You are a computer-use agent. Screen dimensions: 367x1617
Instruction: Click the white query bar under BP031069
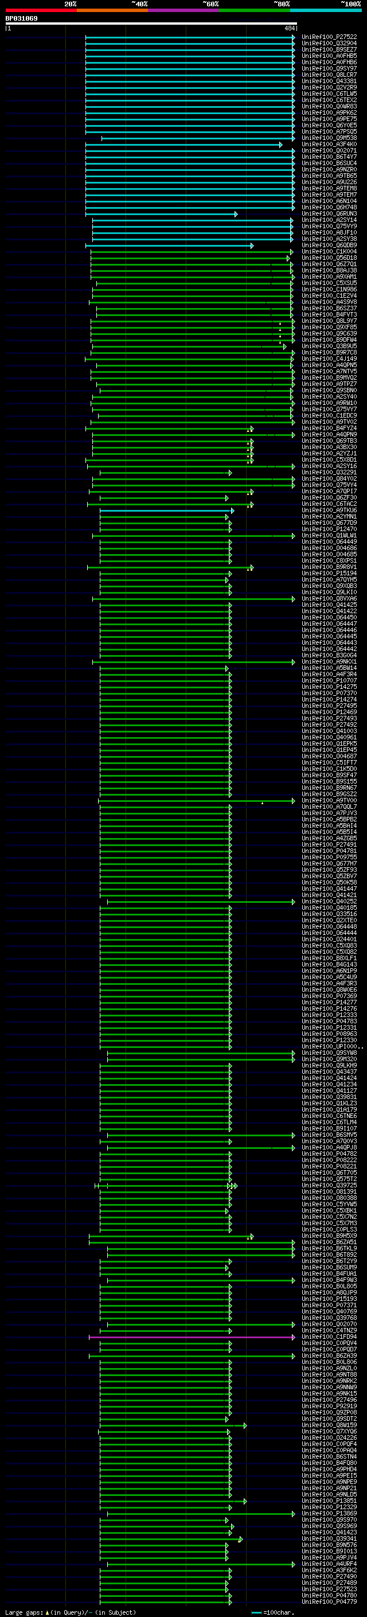151,24
